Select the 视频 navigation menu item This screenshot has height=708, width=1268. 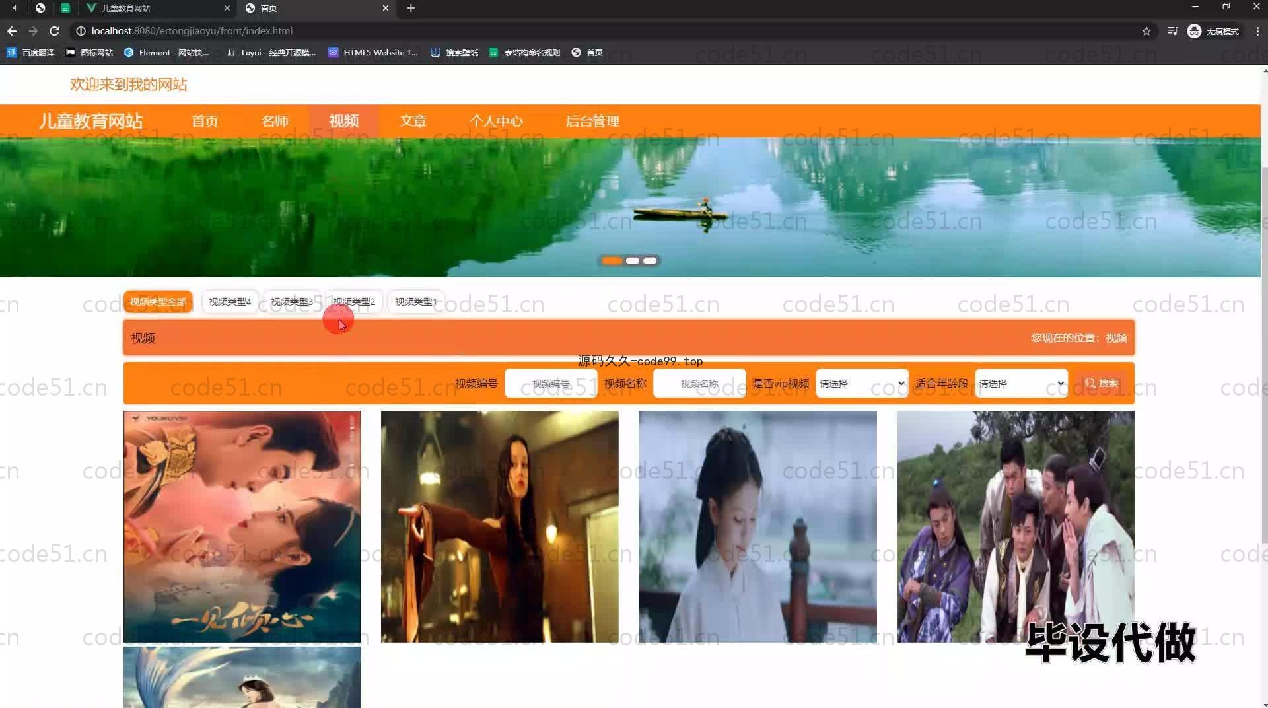click(x=344, y=121)
